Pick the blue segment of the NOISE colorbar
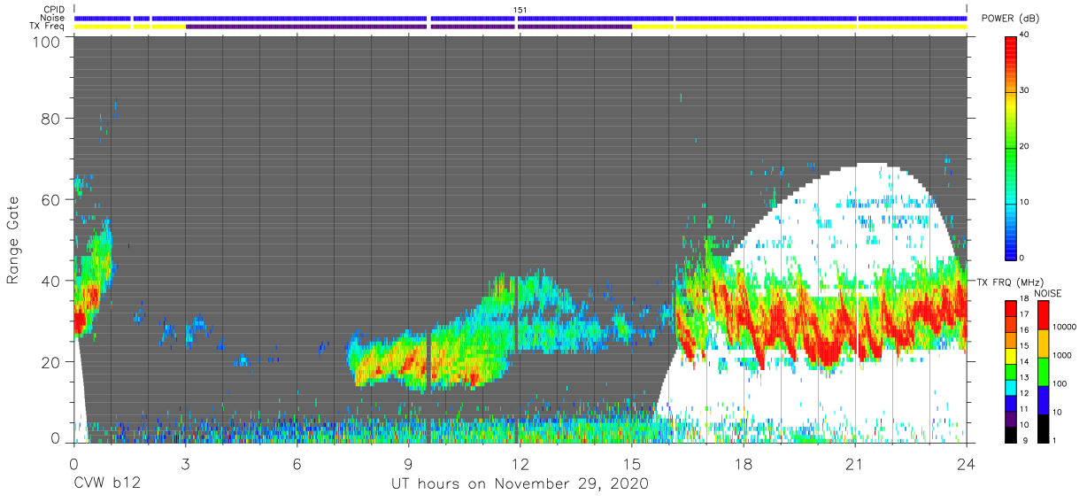The image size is (1087, 502). pos(1042,399)
